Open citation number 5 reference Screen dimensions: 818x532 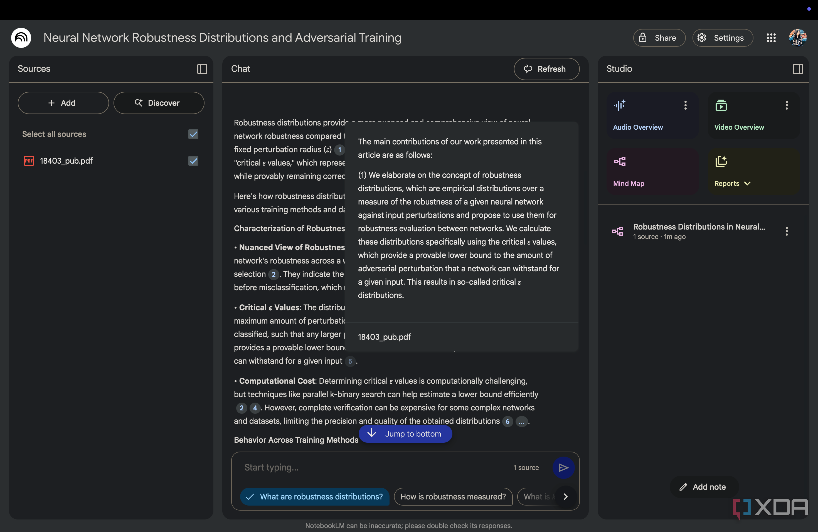pyautogui.click(x=350, y=361)
